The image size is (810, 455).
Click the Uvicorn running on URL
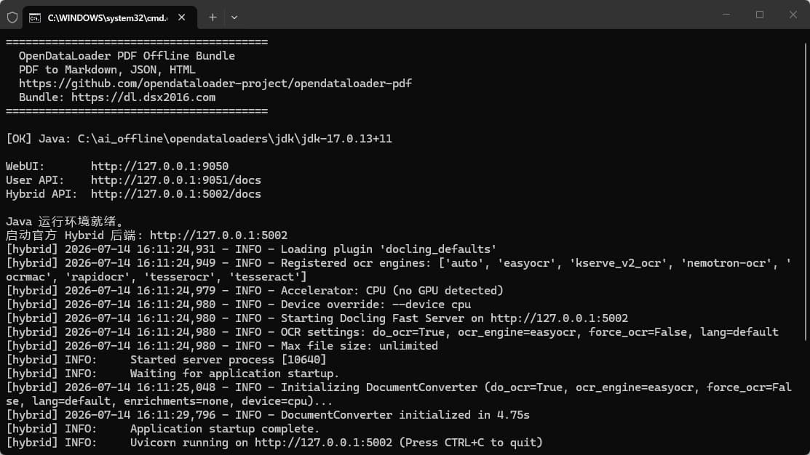(x=323, y=443)
